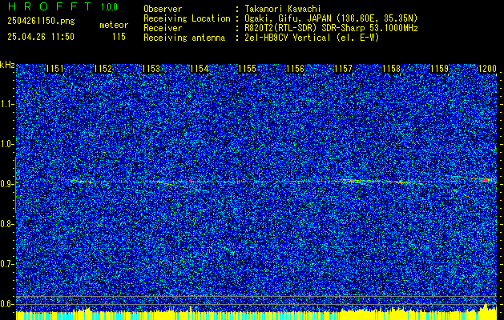
Task: Click the 1156 time marker
Action: [x=295, y=69]
